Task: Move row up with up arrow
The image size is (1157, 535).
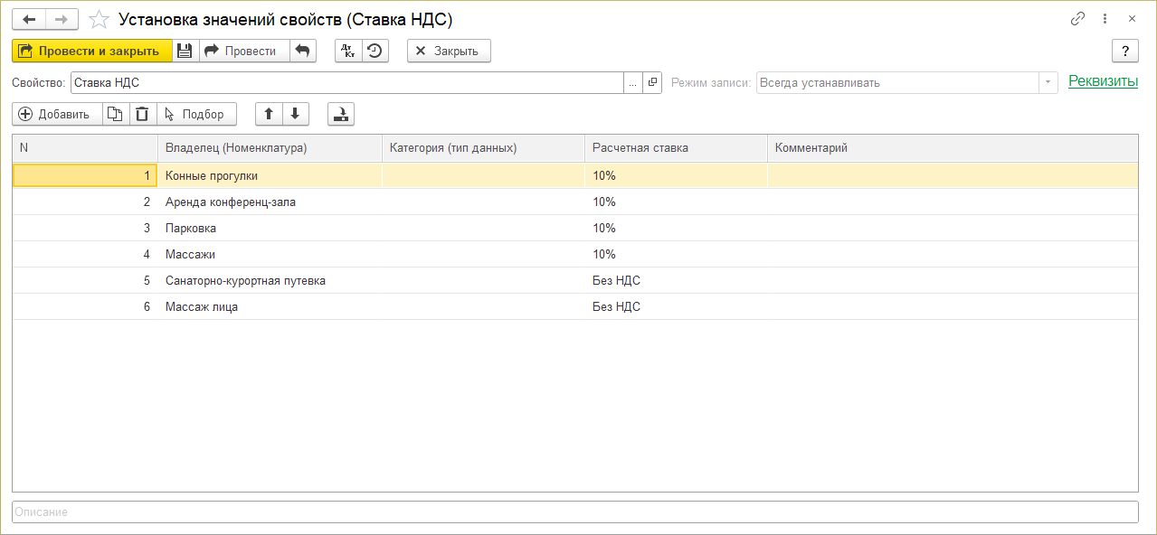Action: [x=269, y=114]
